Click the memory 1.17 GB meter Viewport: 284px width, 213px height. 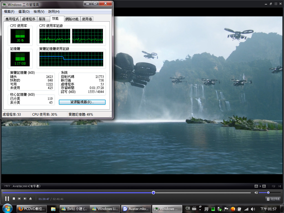pos(20,59)
